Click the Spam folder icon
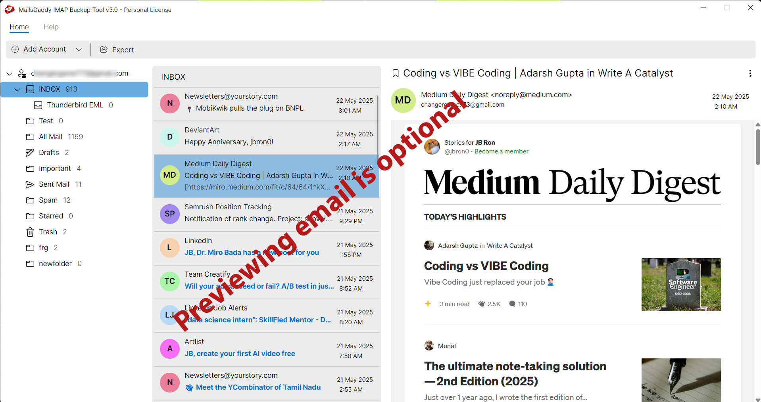 30,200
